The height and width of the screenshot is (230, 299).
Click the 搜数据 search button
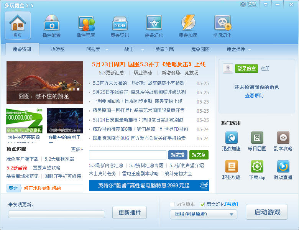[x=178, y=154]
